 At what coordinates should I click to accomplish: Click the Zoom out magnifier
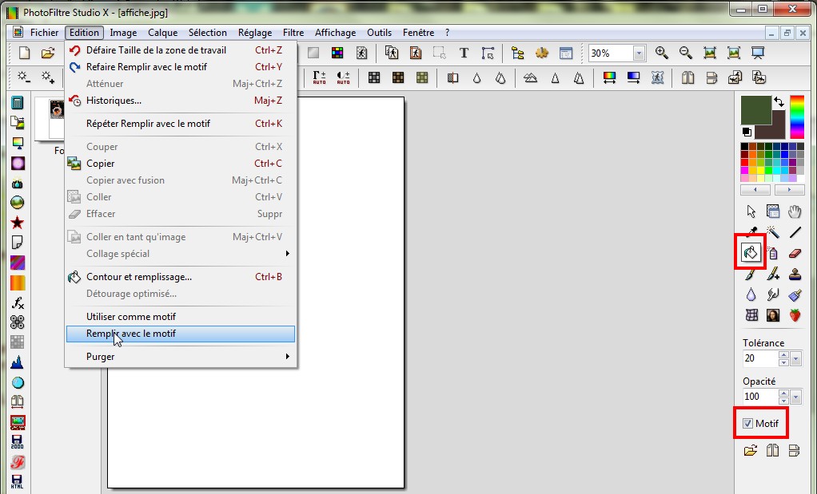coord(686,53)
